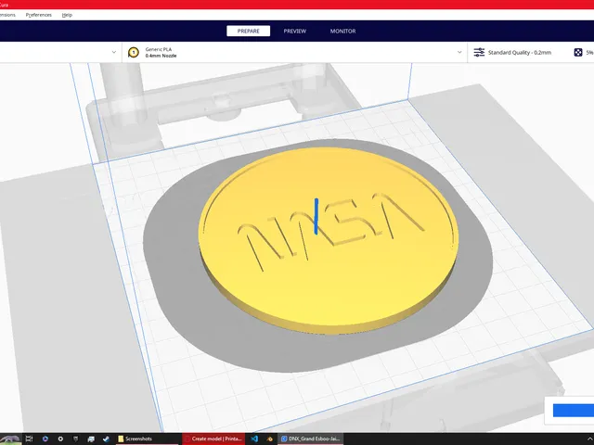
Task: Launch Steam from the taskbar
Action: coord(106,439)
